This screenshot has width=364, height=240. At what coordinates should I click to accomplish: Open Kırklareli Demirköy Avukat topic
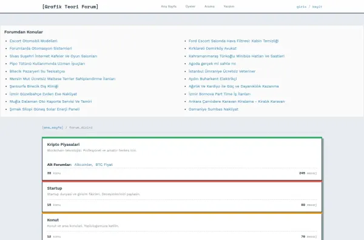tap(212, 49)
